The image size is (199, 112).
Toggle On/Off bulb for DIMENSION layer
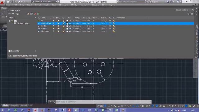point(54,23)
